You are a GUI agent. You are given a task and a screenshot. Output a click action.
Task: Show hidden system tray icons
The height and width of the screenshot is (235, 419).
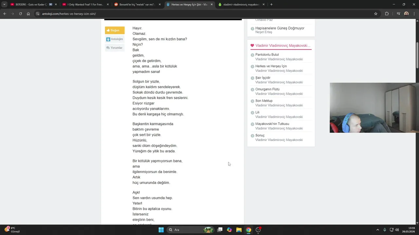pyautogui.click(x=377, y=230)
